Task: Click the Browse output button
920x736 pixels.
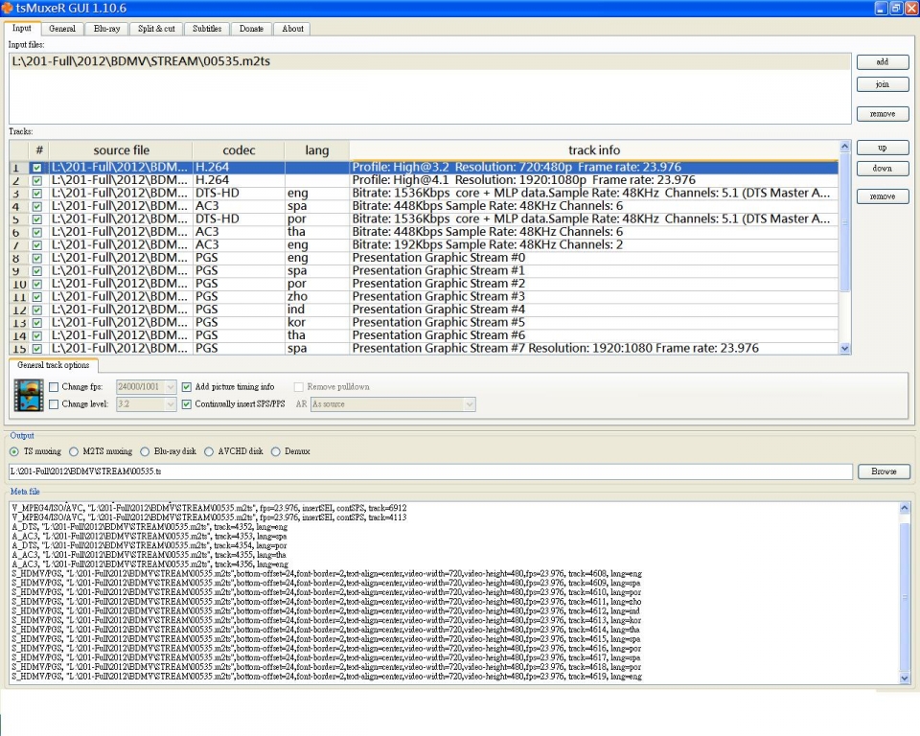Action: click(883, 471)
